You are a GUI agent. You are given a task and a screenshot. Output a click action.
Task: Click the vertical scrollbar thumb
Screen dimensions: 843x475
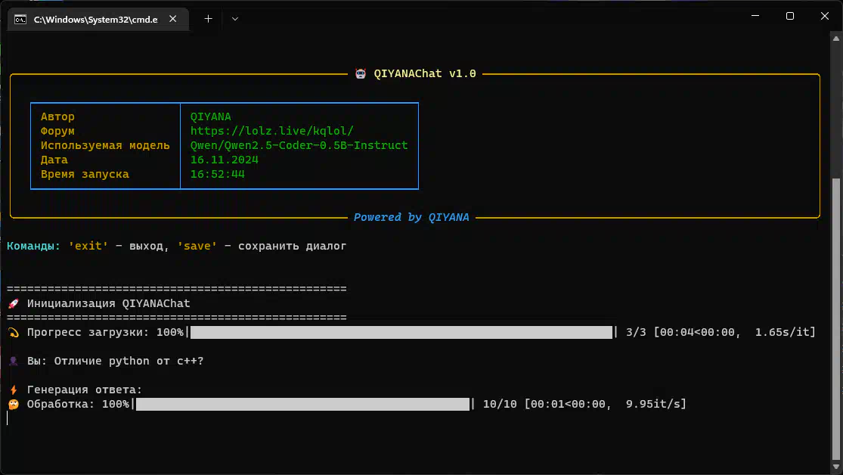pos(836,318)
